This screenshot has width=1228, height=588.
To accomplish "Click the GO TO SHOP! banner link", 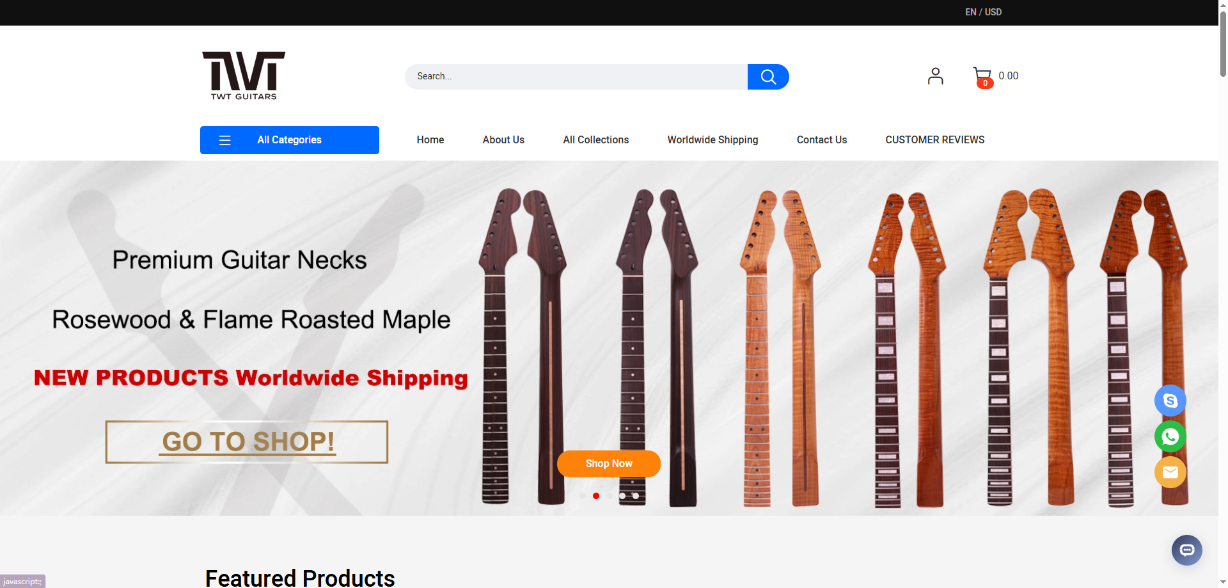I will pos(247,441).
